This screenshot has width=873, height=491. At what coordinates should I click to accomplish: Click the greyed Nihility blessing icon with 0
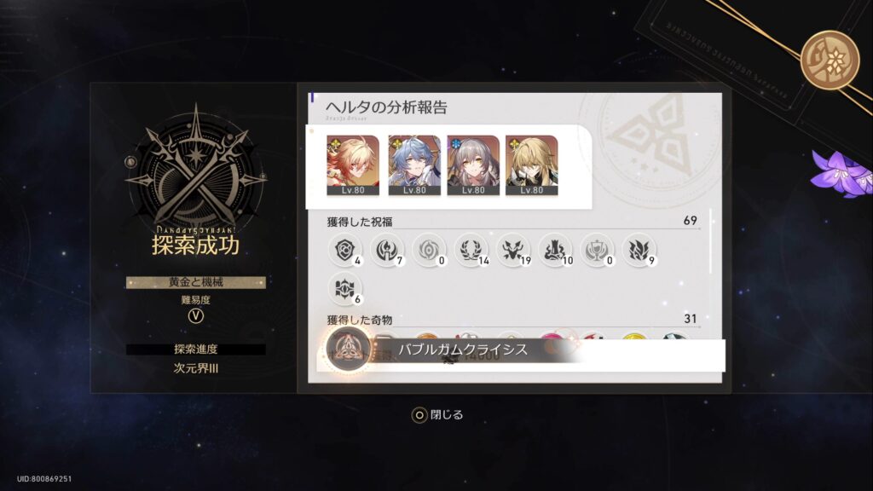tap(429, 250)
